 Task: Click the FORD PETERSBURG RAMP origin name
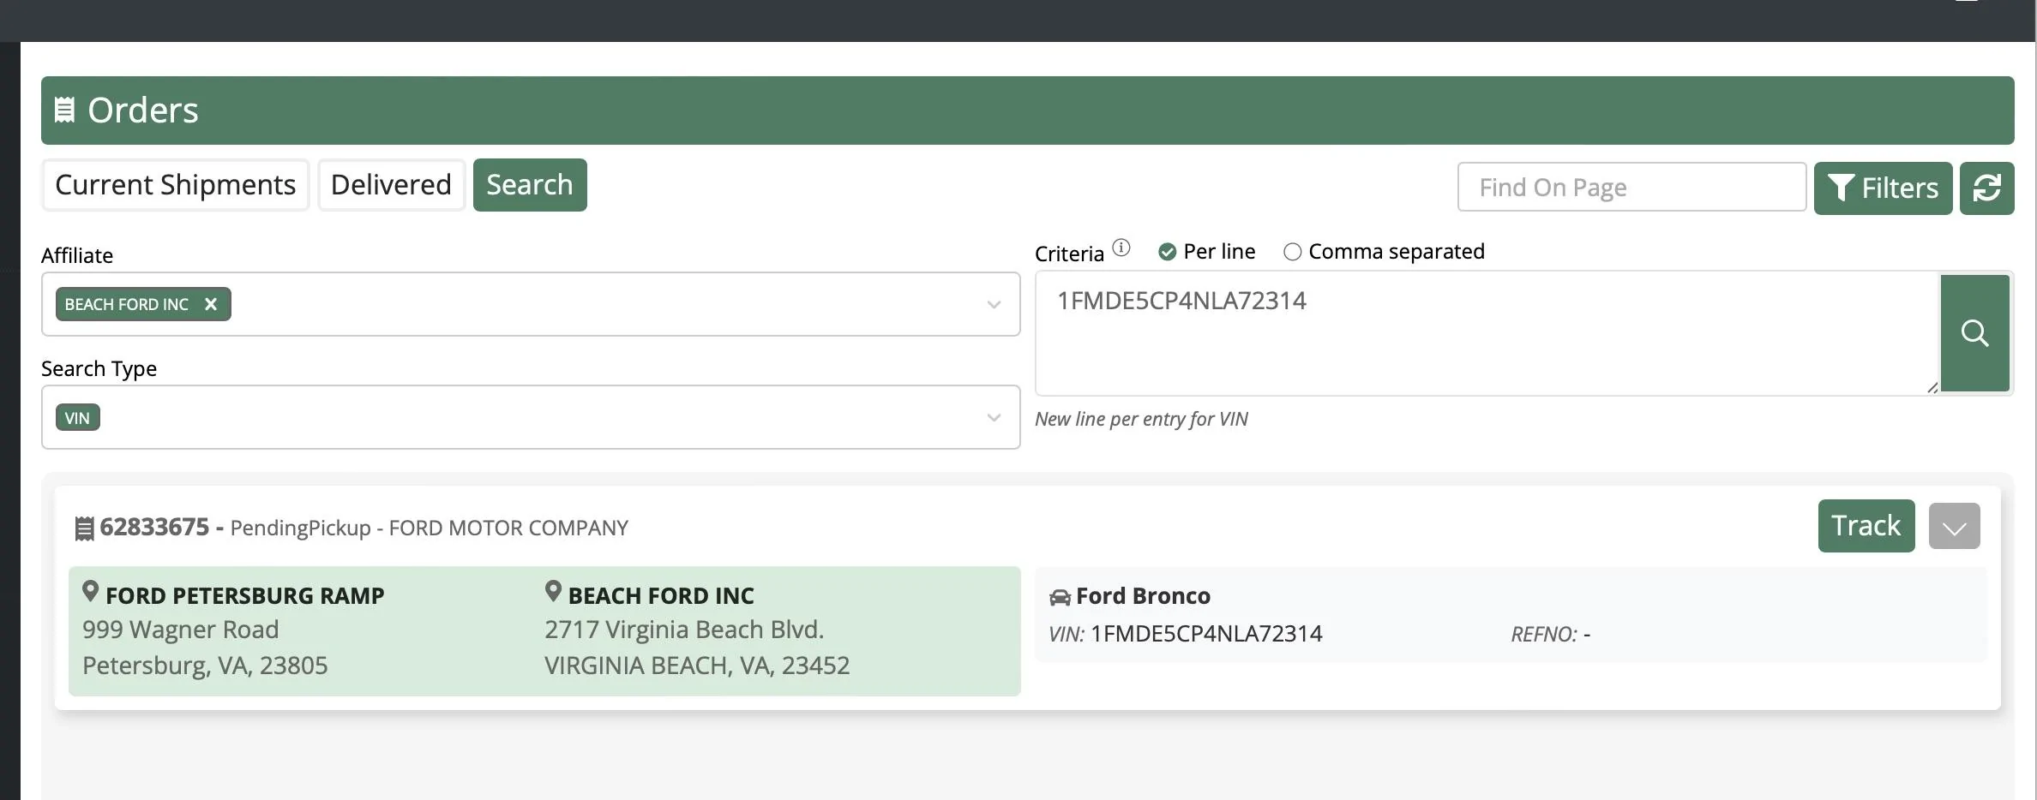tap(245, 595)
